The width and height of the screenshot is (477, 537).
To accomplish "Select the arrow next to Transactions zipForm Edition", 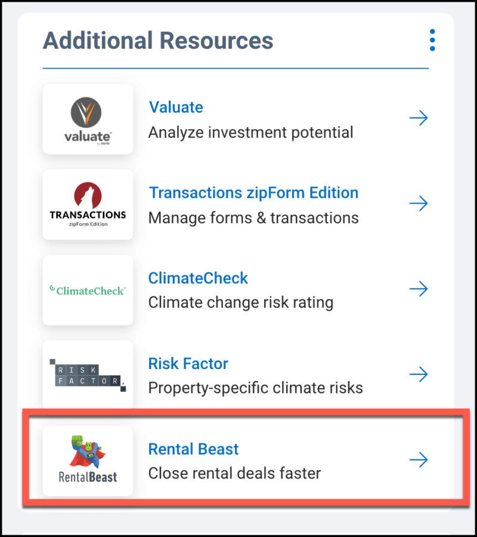I will pyautogui.click(x=419, y=203).
